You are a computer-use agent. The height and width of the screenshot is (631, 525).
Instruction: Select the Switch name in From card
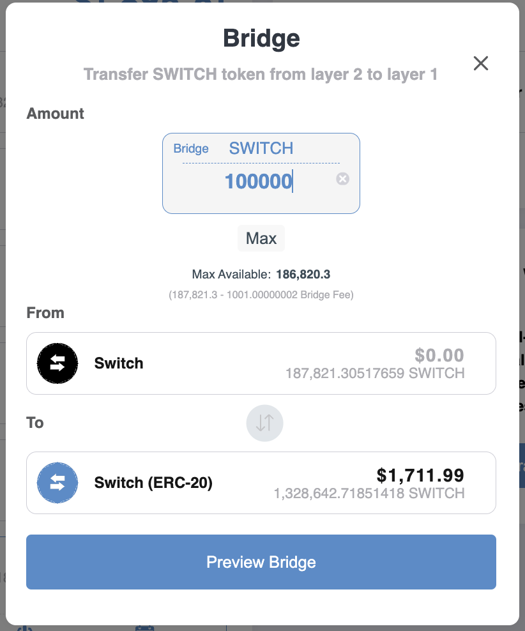(x=119, y=363)
